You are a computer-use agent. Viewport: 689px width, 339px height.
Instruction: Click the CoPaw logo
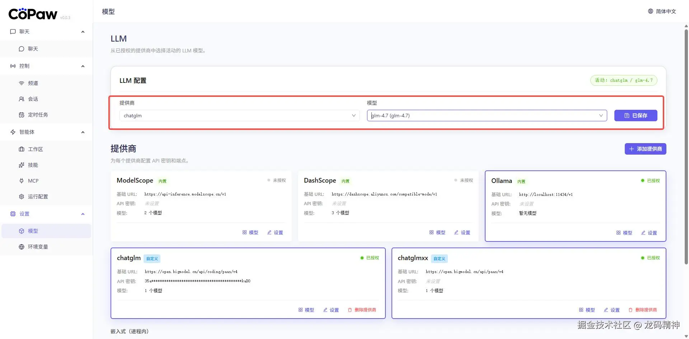coord(33,14)
